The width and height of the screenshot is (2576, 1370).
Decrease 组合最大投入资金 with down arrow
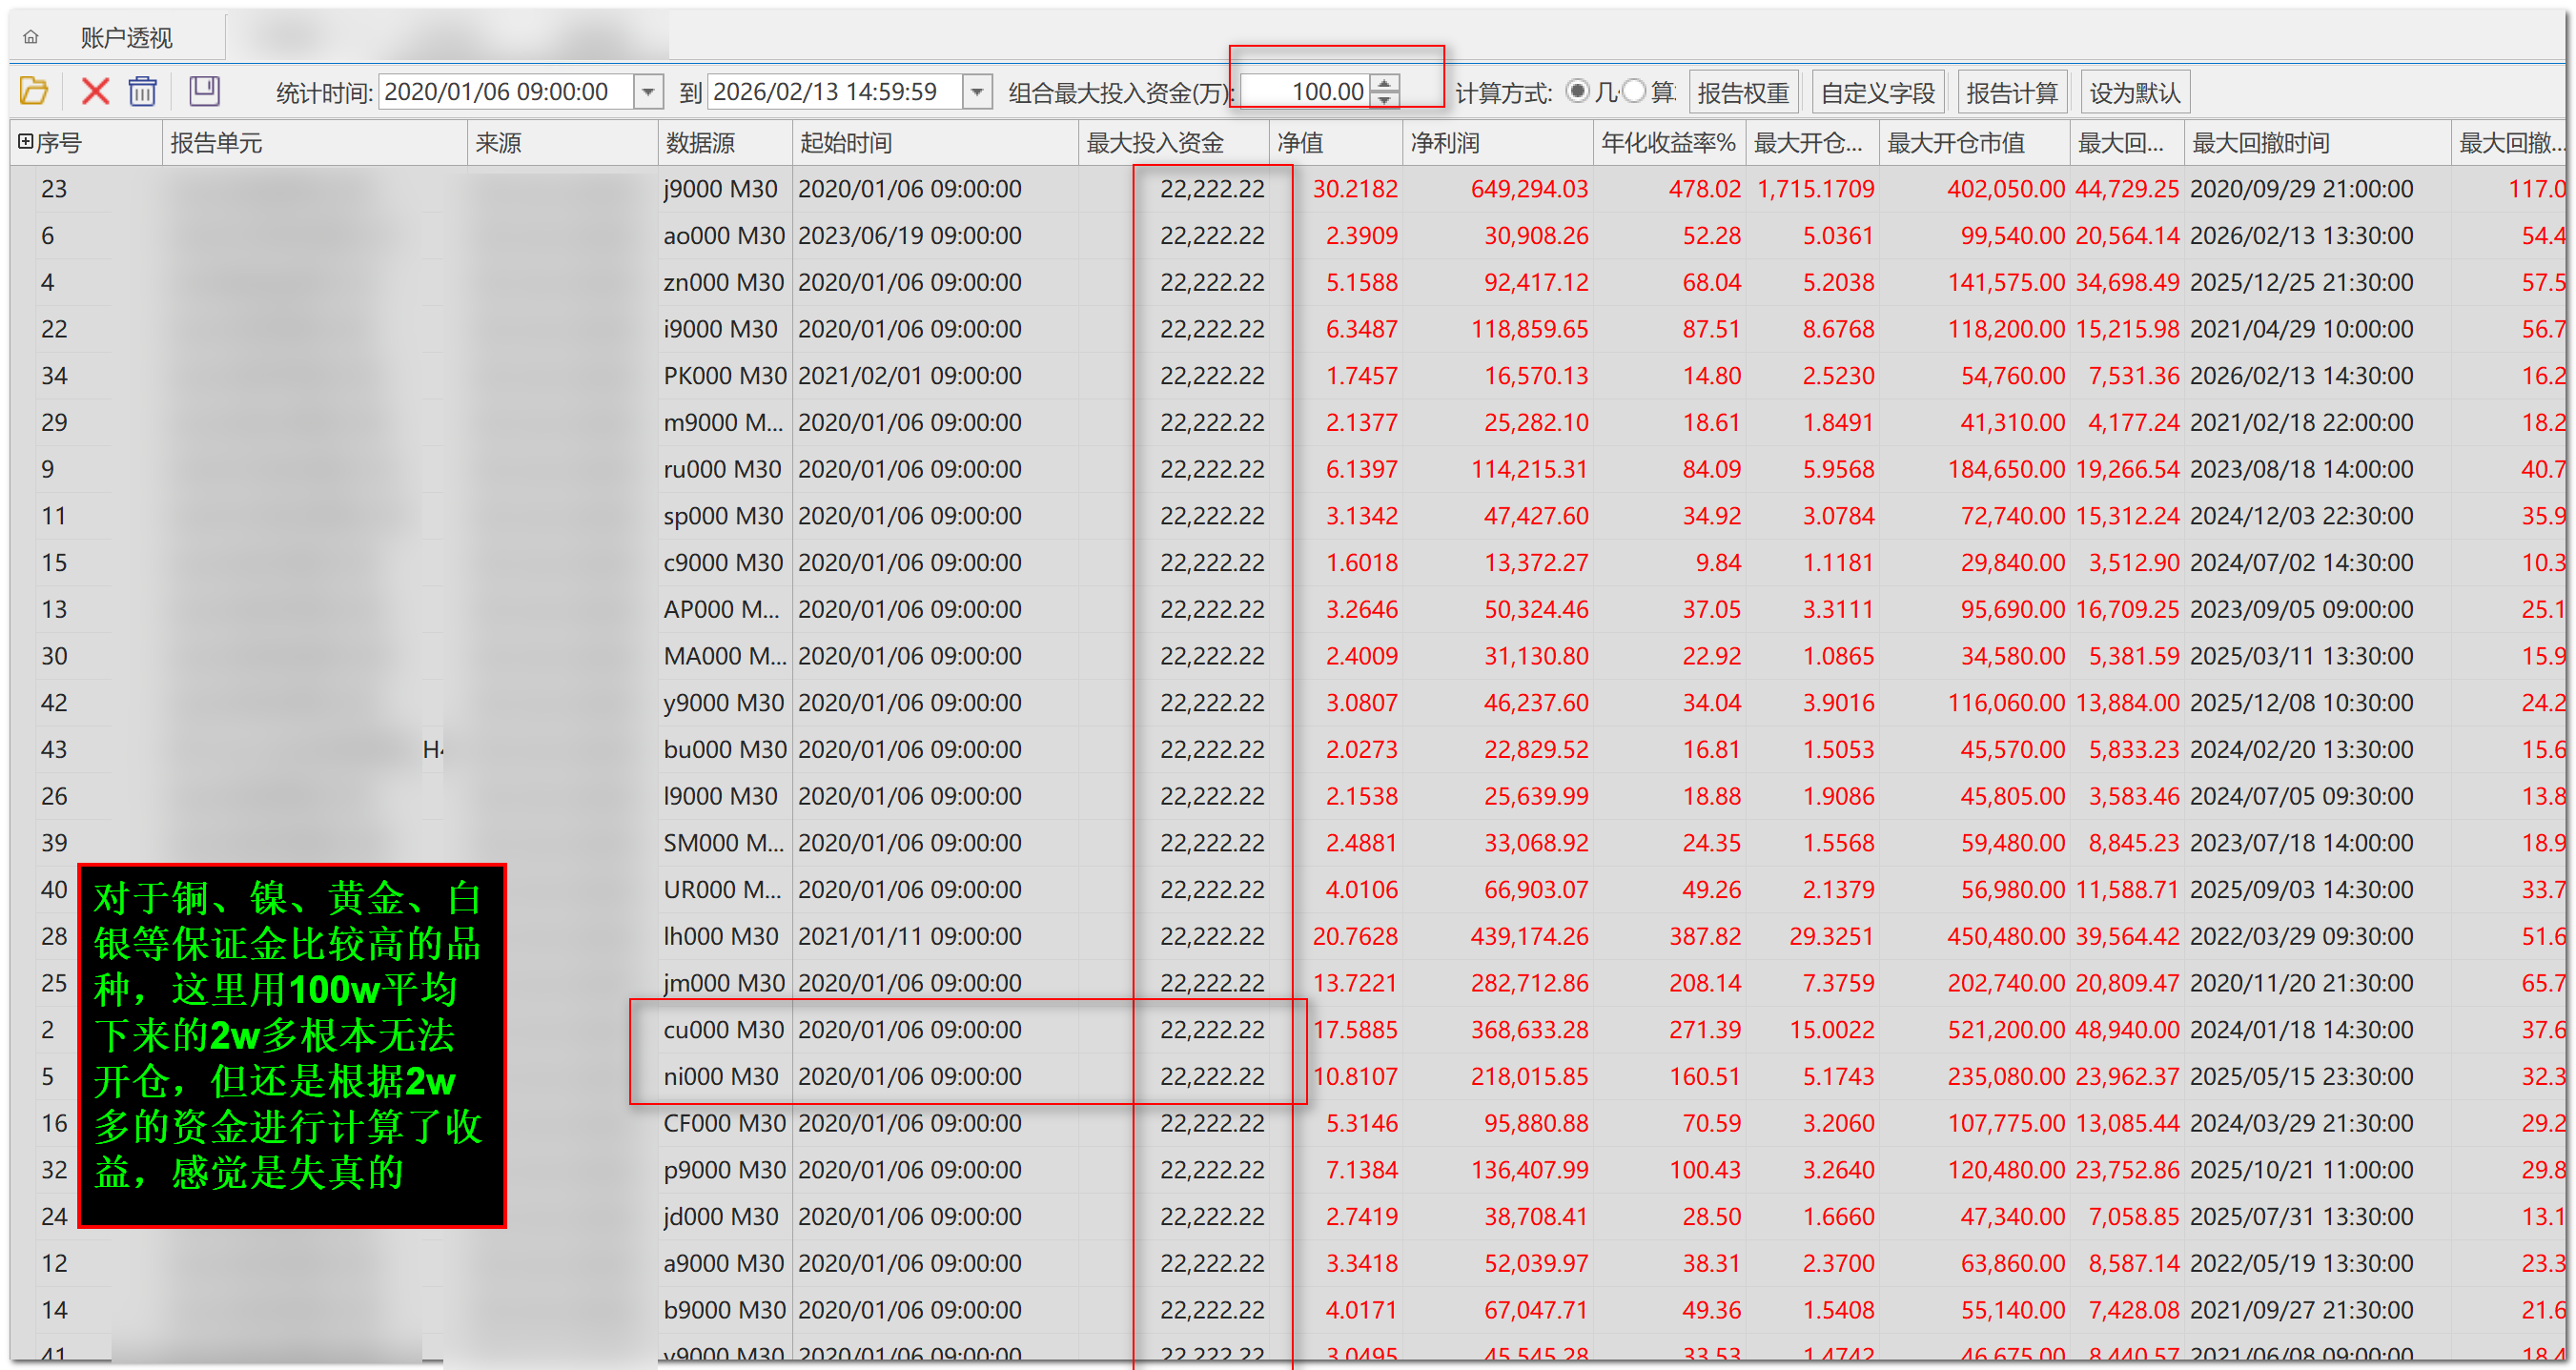(1385, 100)
